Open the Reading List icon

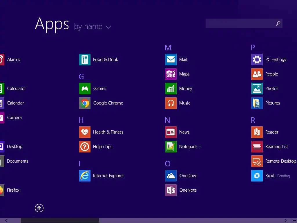(x=257, y=147)
